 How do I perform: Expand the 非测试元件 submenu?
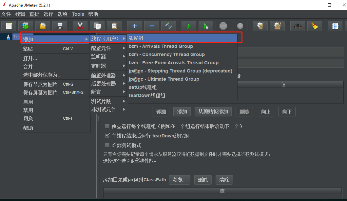pyautogui.click(x=108, y=110)
